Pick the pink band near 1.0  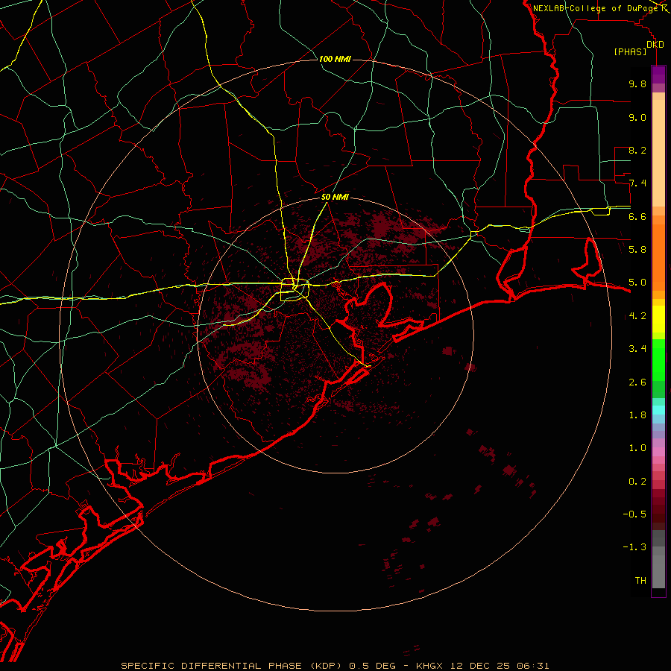point(658,452)
